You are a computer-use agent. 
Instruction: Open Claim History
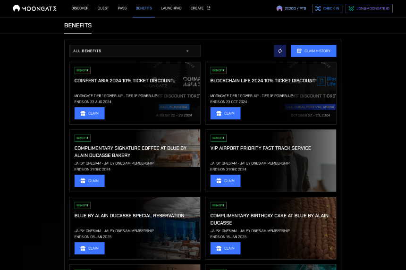coord(313,51)
